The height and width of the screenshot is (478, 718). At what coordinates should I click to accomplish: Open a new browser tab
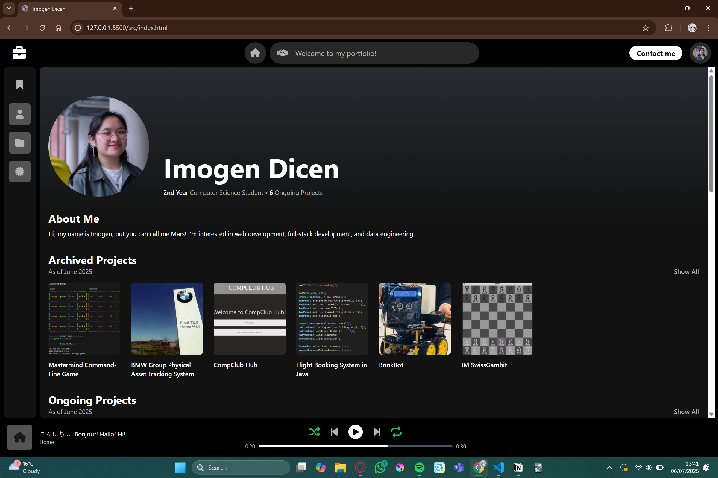[x=131, y=9]
